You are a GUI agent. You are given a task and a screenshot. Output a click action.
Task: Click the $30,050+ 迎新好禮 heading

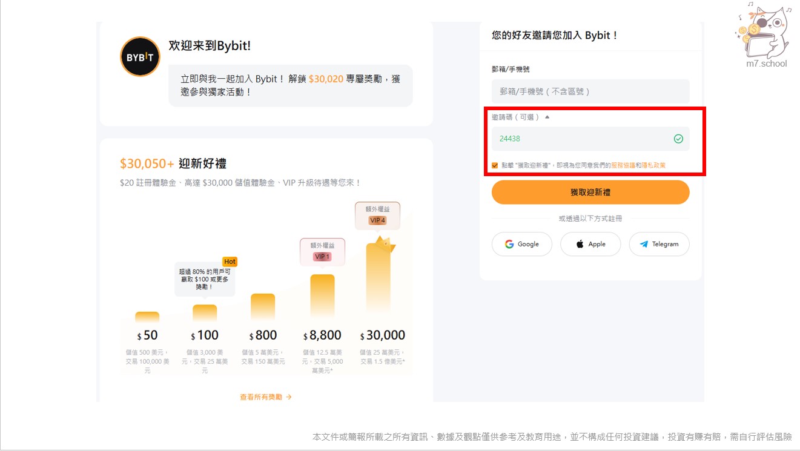(173, 163)
